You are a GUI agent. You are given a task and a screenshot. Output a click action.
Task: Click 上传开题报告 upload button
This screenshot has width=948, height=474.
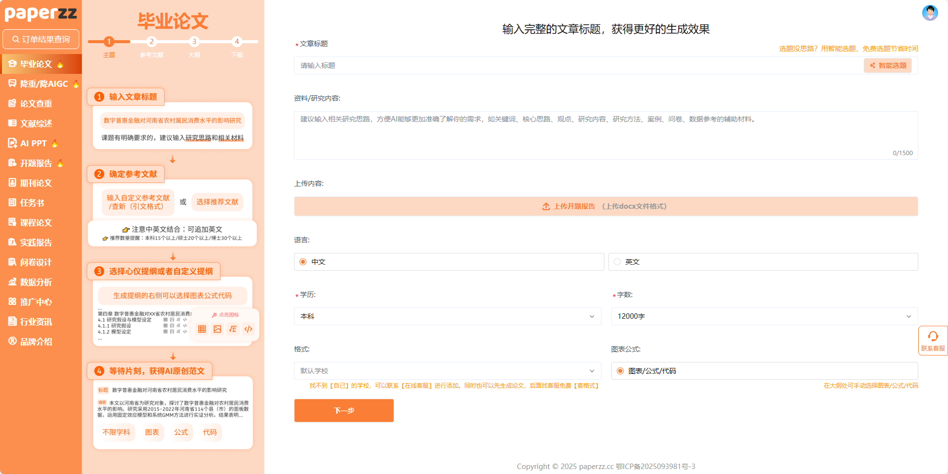[605, 206]
